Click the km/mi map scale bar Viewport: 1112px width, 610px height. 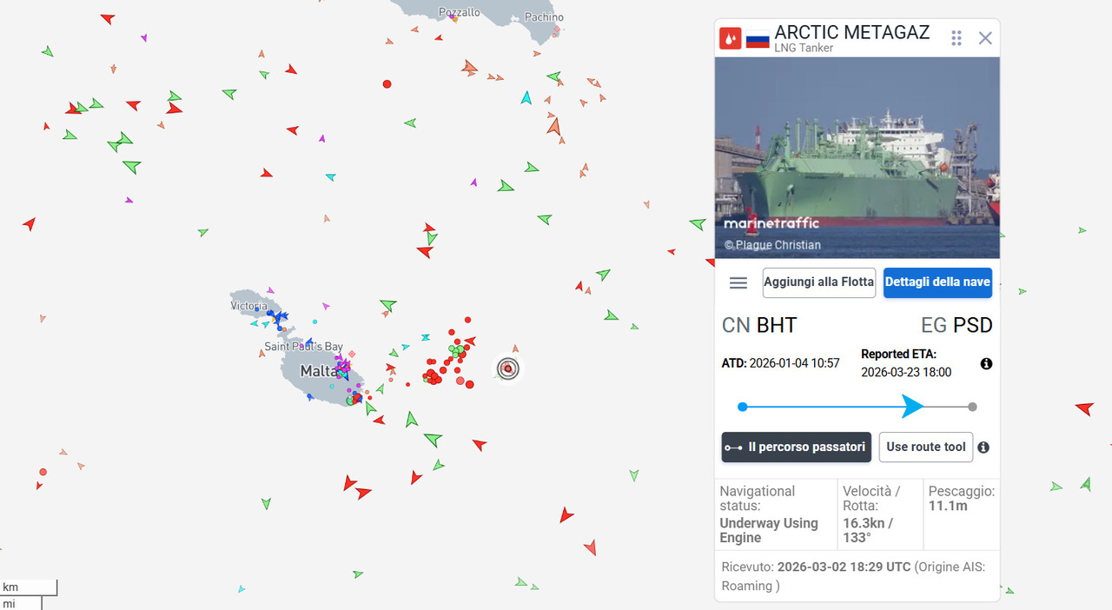[x=29, y=595]
